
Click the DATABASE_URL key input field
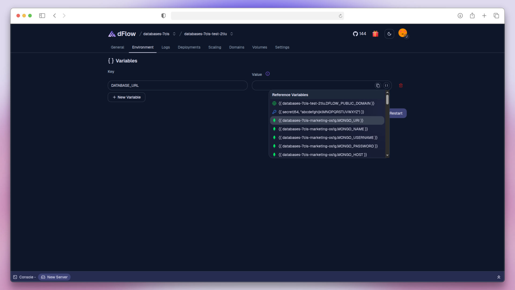(x=177, y=85)
